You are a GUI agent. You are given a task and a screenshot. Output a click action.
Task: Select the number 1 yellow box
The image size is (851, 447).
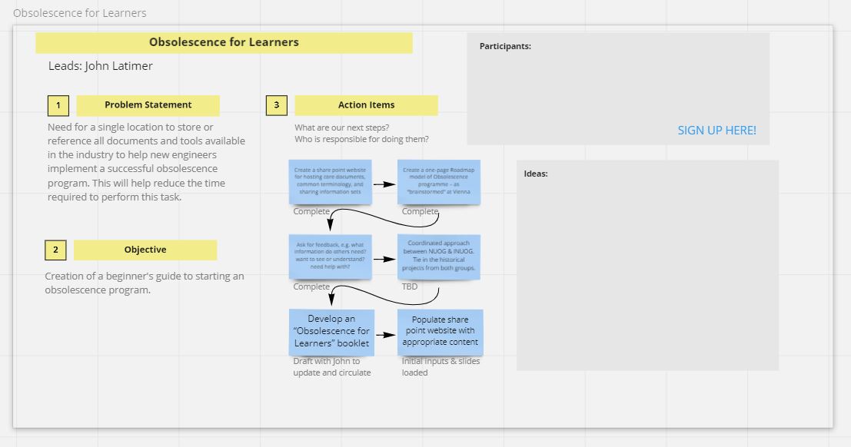coord(58,106)
